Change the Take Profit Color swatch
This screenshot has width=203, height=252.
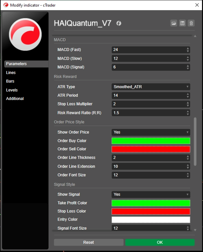(151, 203)
